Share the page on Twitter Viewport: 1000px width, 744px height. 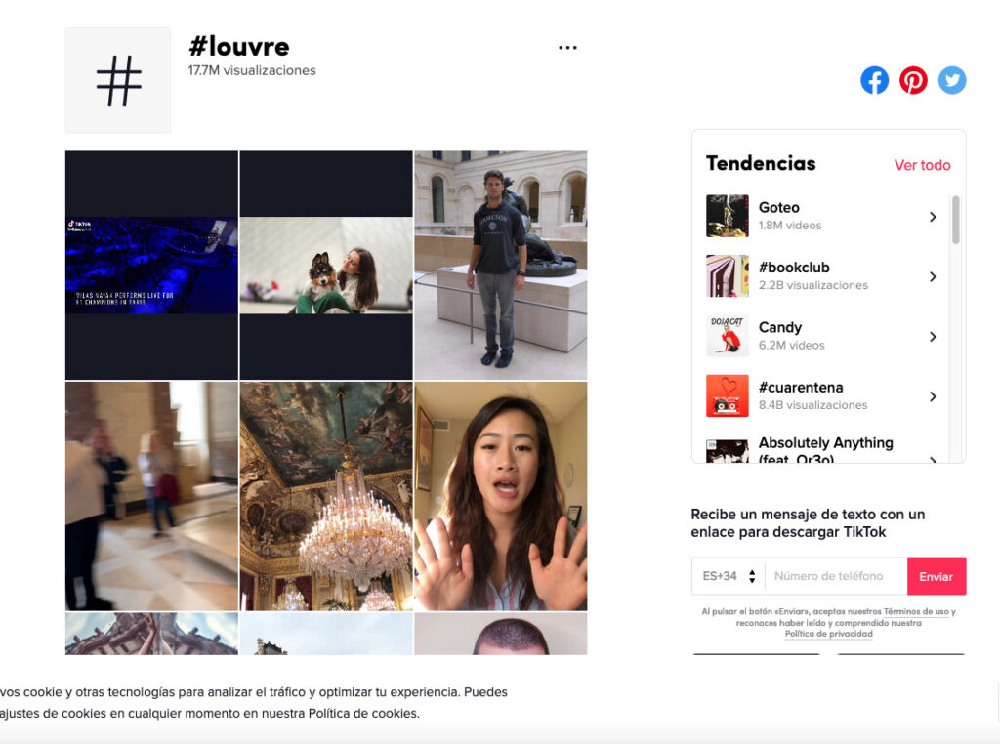(x=952, y=80)
